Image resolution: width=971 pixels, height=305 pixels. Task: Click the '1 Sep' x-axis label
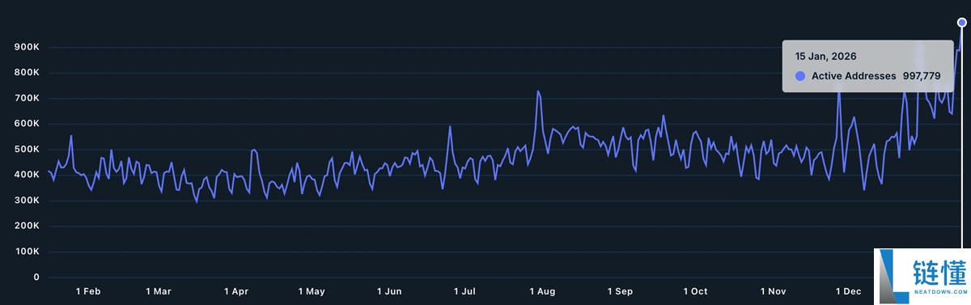click(x=620, y=291)
